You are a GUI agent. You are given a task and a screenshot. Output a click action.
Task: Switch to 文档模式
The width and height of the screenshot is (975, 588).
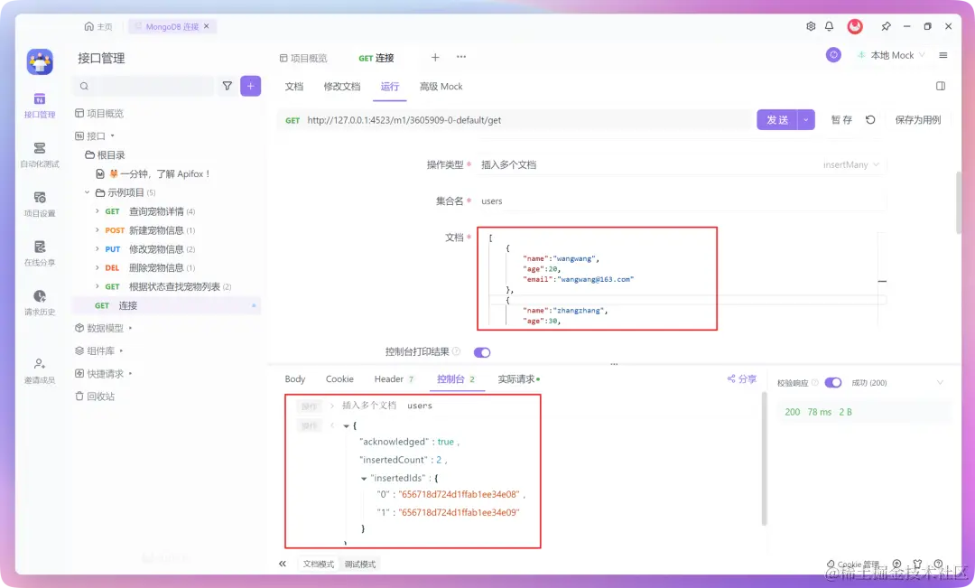click(319, 564)
